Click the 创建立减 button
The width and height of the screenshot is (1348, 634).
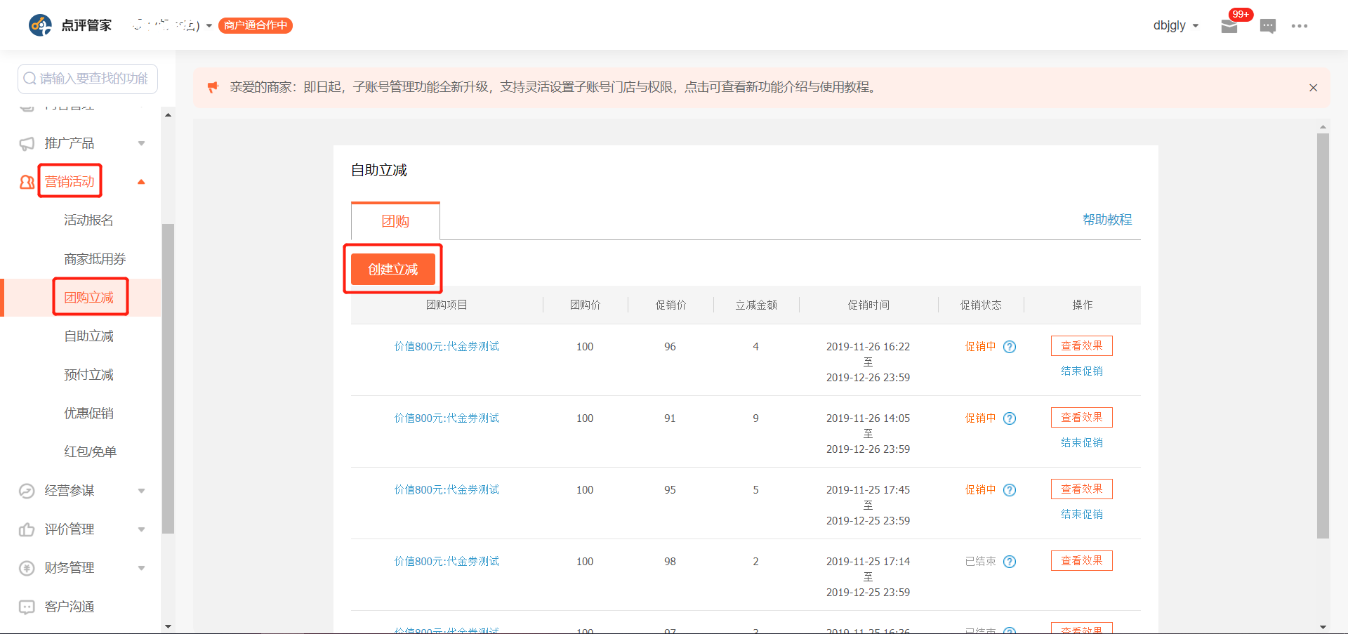393,270
